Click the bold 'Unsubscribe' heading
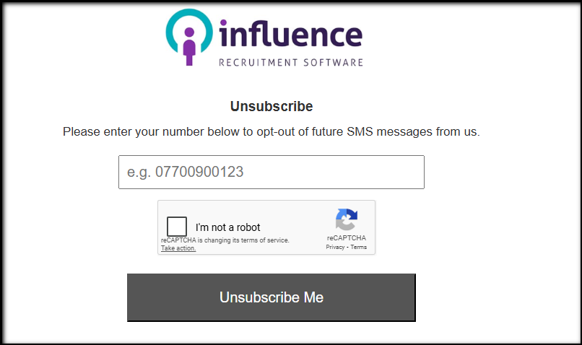The height and width of the screenshot is (345, 582). point(272,107)
